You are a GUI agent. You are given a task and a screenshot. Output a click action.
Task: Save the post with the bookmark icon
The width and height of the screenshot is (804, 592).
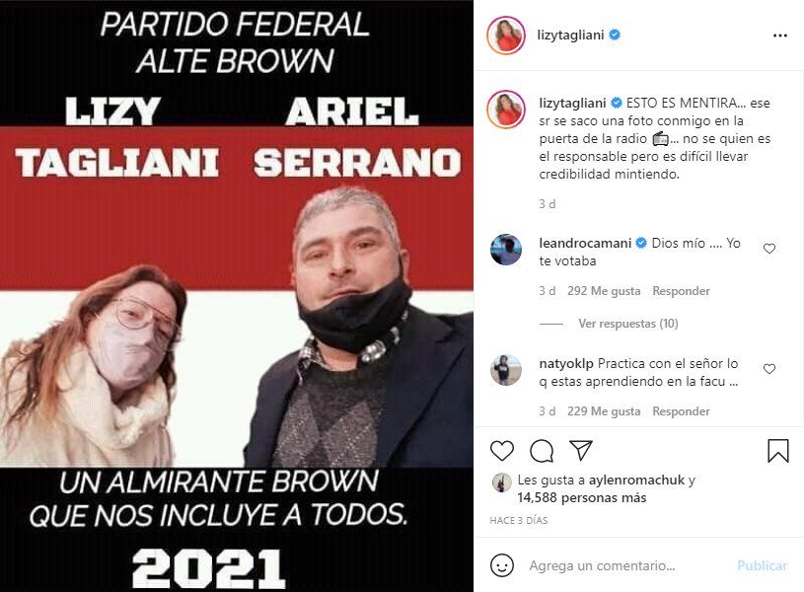(x=777, y=451)
